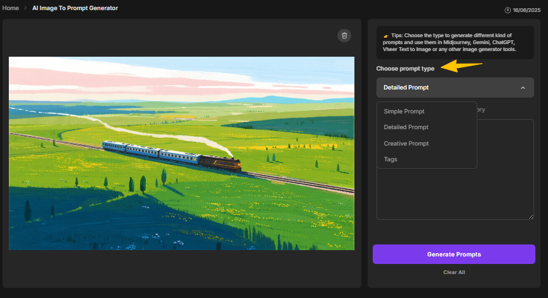Click the uploaded train landscape image
This screenshot has height=298, width=548.
click(x=182, y=153)
